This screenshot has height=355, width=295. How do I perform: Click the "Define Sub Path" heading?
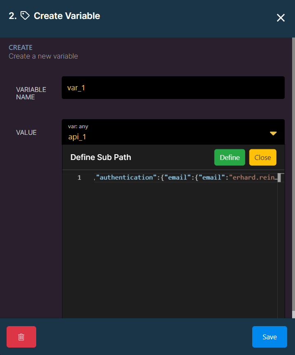(101, 157)
